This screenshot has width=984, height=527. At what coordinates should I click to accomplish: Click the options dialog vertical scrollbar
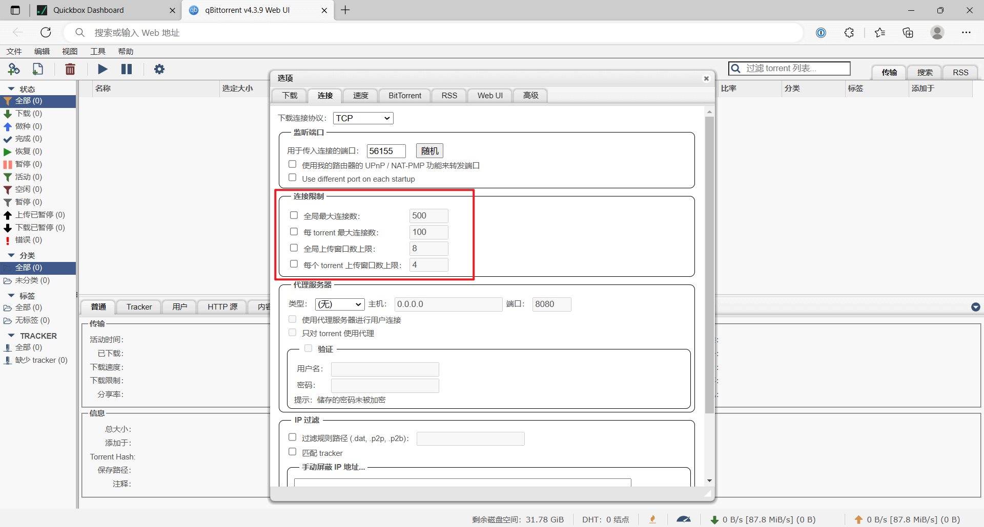tap(709, 265)
